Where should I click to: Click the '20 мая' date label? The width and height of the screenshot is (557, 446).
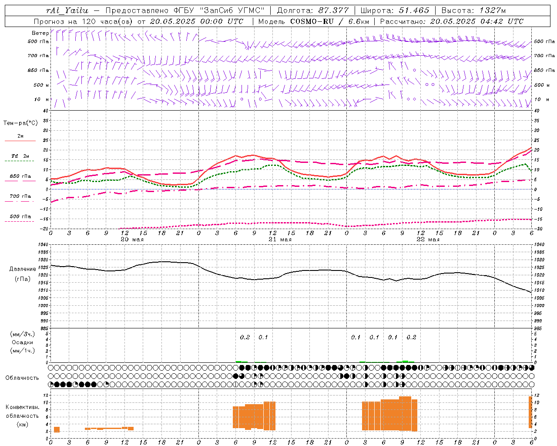click(x=132, y=240)
